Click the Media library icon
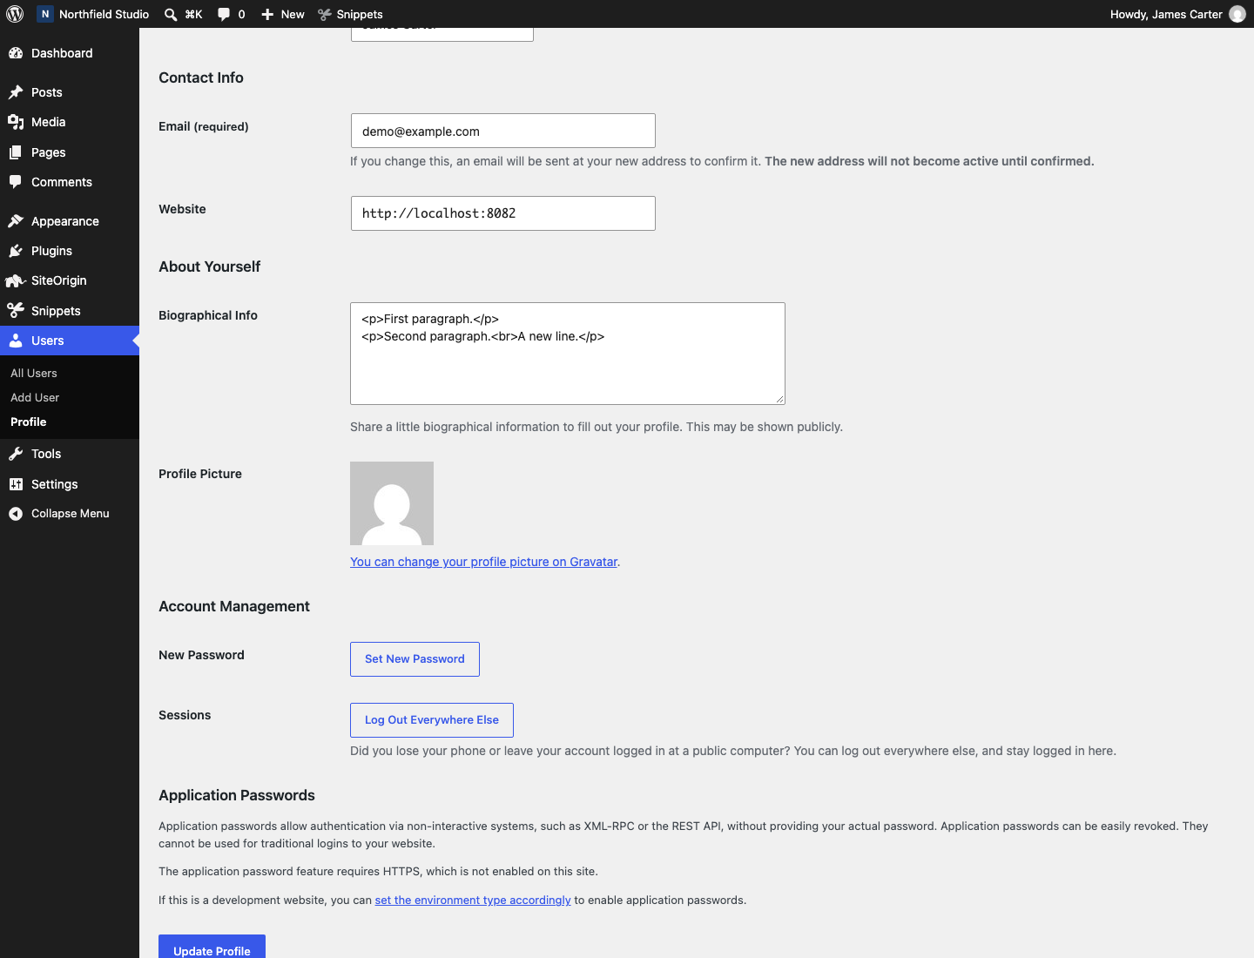The width and height of the screenshot is (1254, 958). [16, 122]
